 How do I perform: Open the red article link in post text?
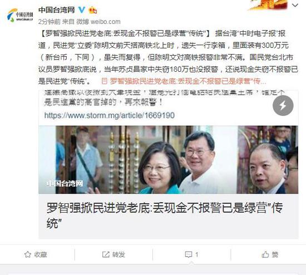[184, 81]
